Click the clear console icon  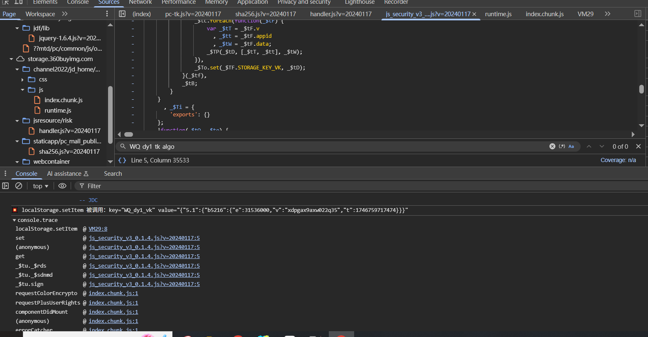pyautogui.click(x=19, y=186)
